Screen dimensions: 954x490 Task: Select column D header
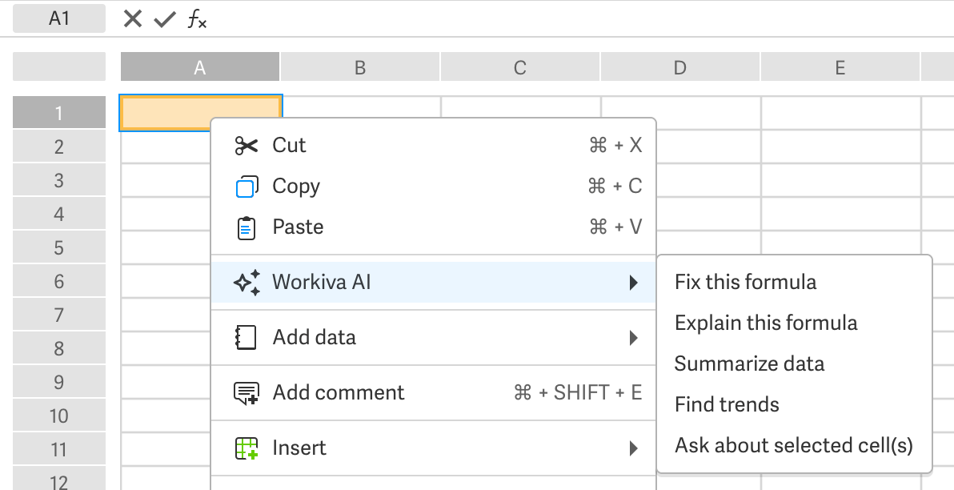679,67
